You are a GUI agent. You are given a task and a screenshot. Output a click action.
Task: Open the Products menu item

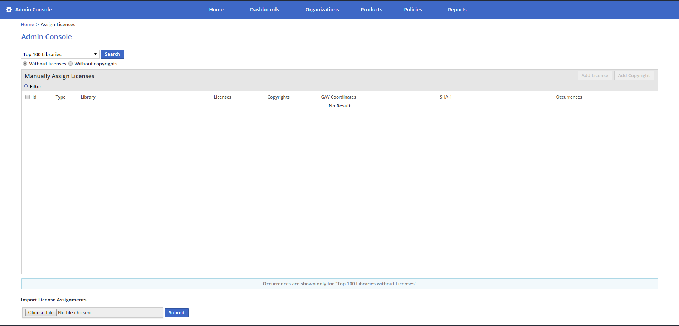(x=371, y=10)
